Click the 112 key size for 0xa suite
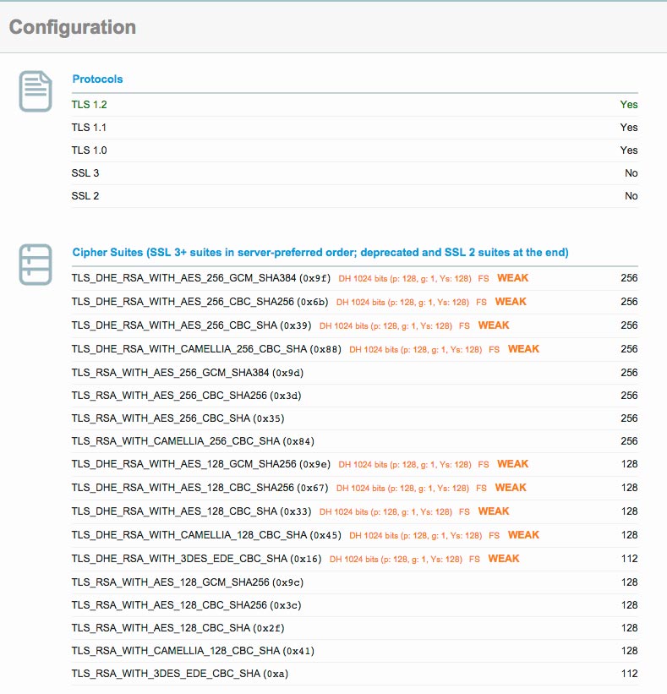667x694 pixels. coord(629,674)
